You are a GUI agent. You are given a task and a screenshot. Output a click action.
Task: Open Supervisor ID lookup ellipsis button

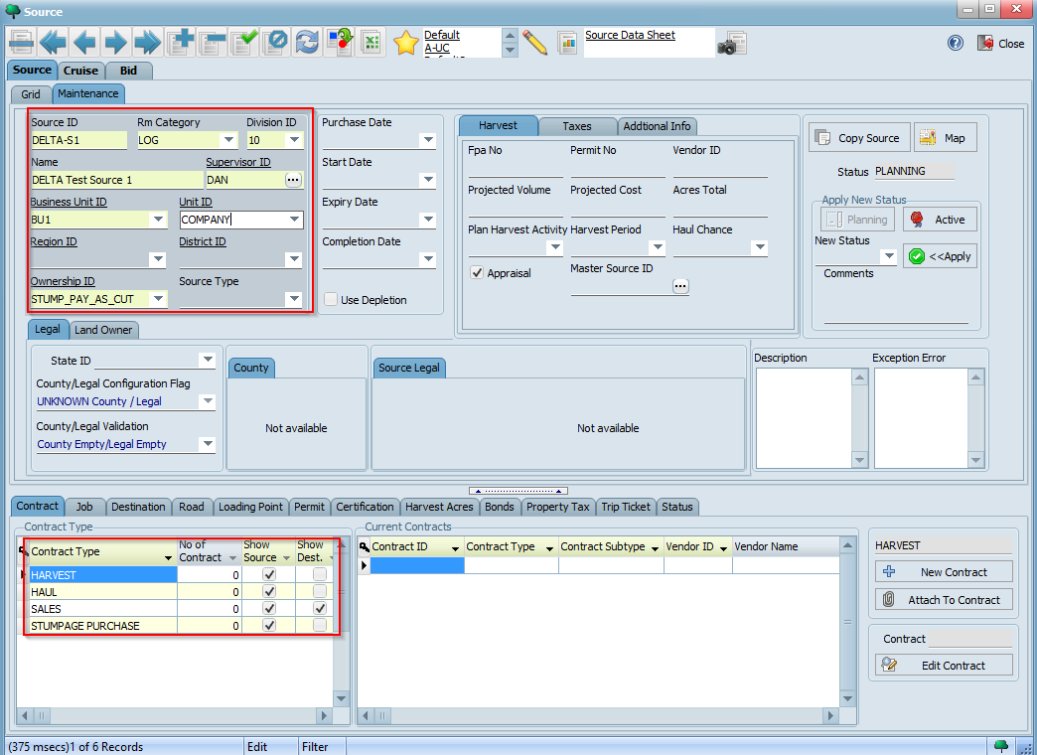click(293, 180)
